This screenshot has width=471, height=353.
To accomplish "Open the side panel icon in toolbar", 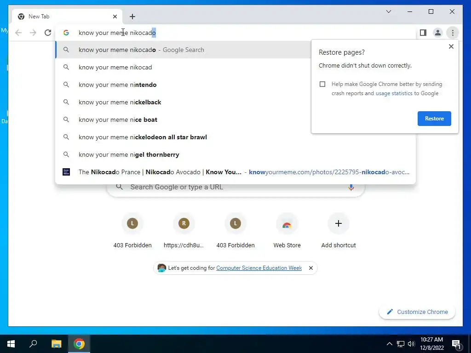I will point(423,33).
